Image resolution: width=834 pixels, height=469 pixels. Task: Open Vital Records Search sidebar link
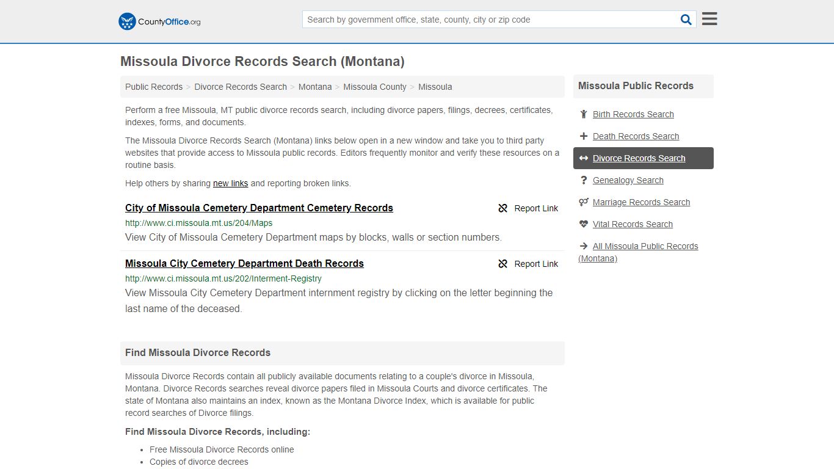(x=633, y=224)
